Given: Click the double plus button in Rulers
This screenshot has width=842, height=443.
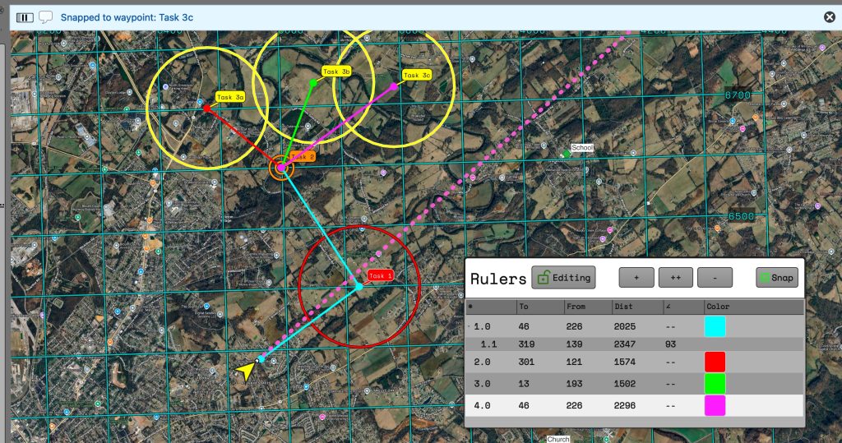Looking at the screenshot, I should tap(675, 278).
